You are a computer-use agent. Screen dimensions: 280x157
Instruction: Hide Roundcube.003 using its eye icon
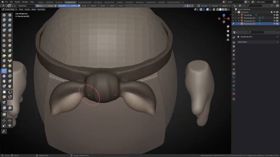point(274,24)
